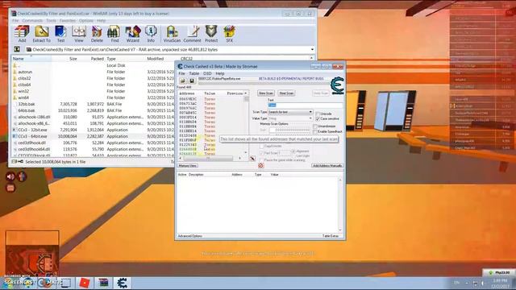Click the WinRAR icon on the taskbar
516x290 pixels.
coord(103,283)
